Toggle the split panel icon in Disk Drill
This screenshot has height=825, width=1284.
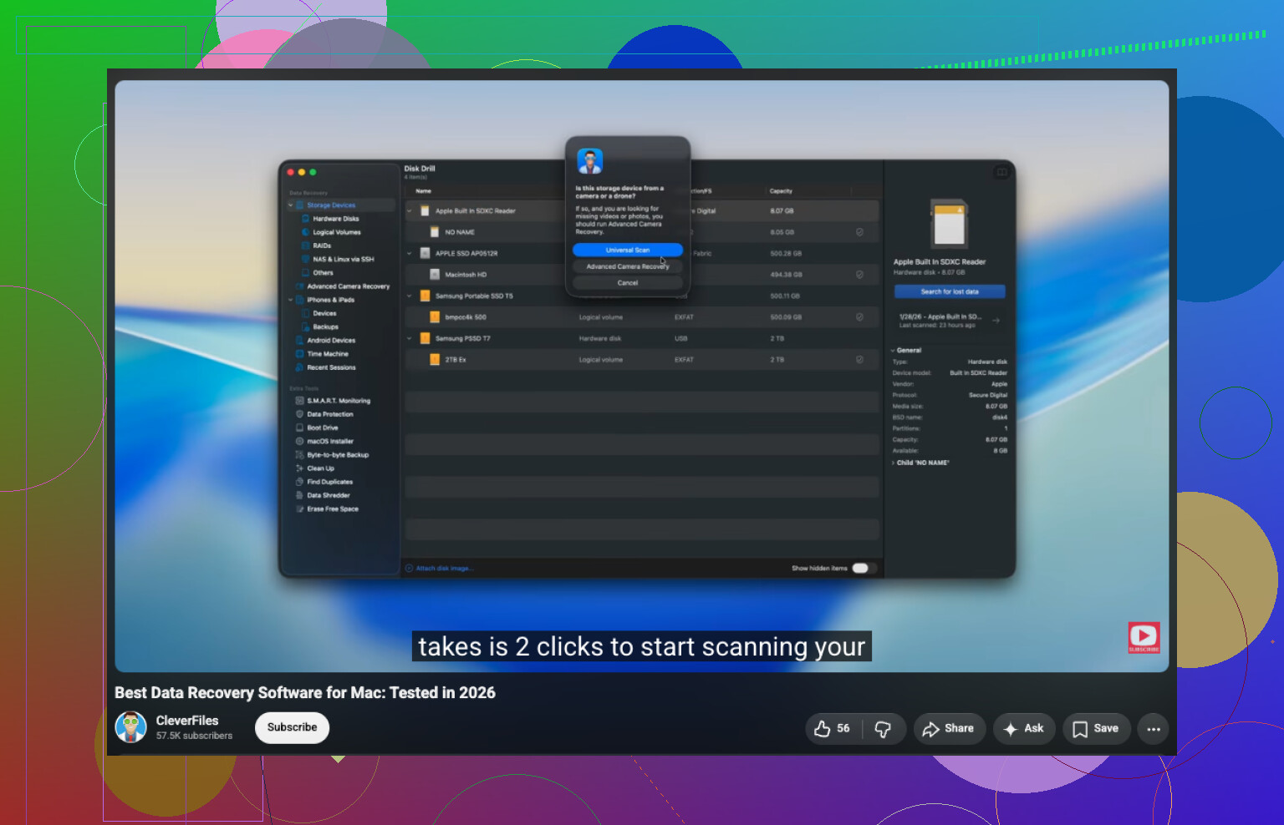(1001, 172)
